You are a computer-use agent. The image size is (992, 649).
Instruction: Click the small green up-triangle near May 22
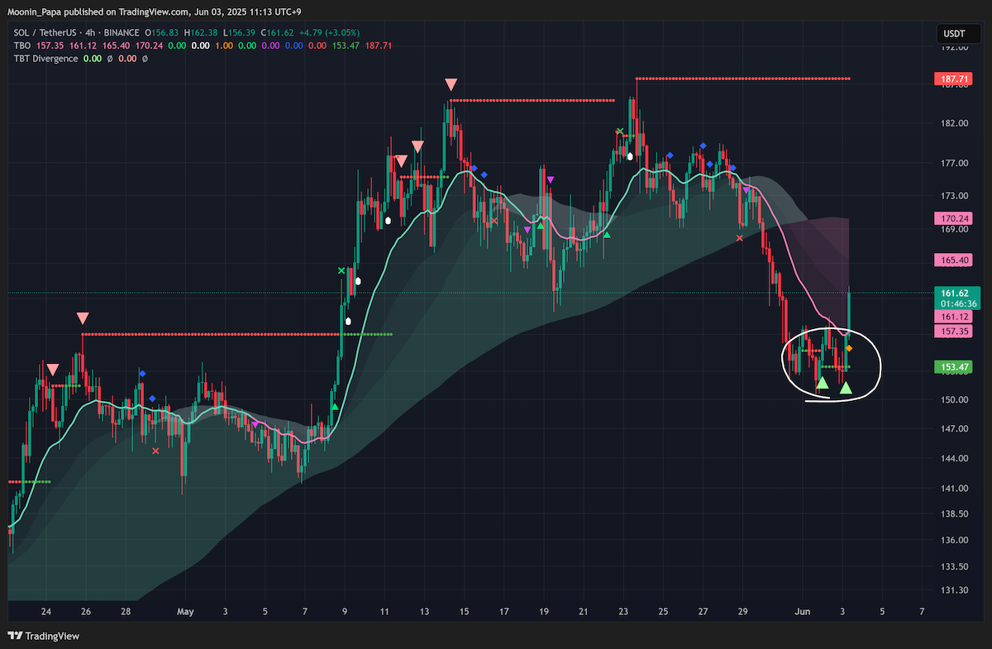point(607,235)
